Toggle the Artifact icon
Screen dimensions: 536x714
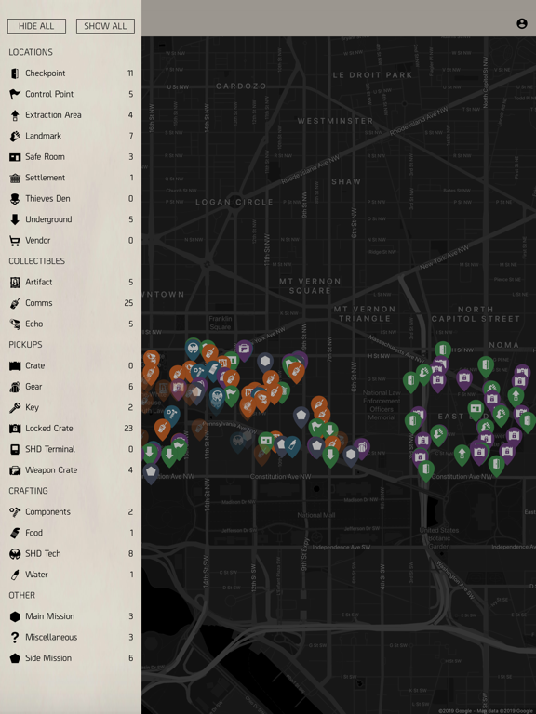(15, 283)
